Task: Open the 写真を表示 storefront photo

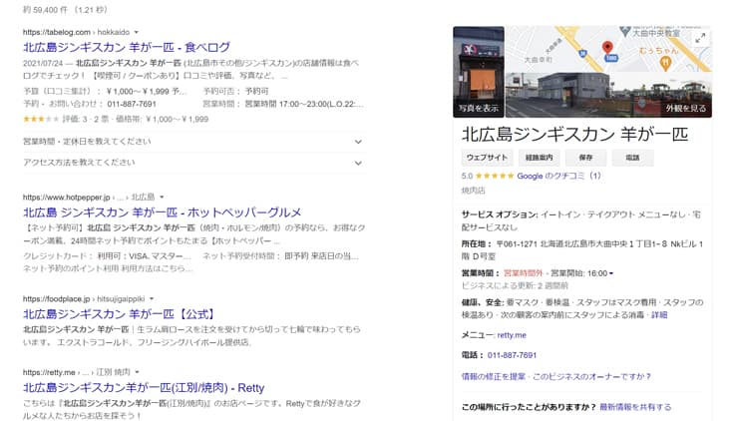Action: (x=479, y=72)
